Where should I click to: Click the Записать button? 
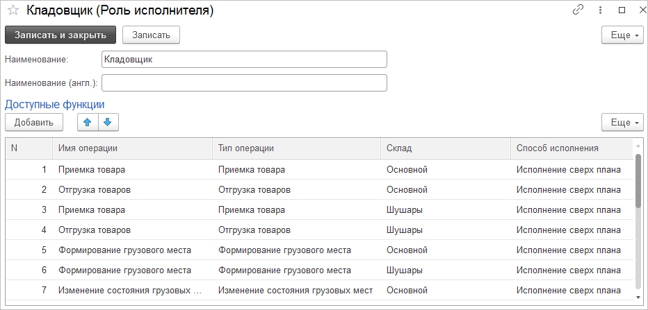151,35
